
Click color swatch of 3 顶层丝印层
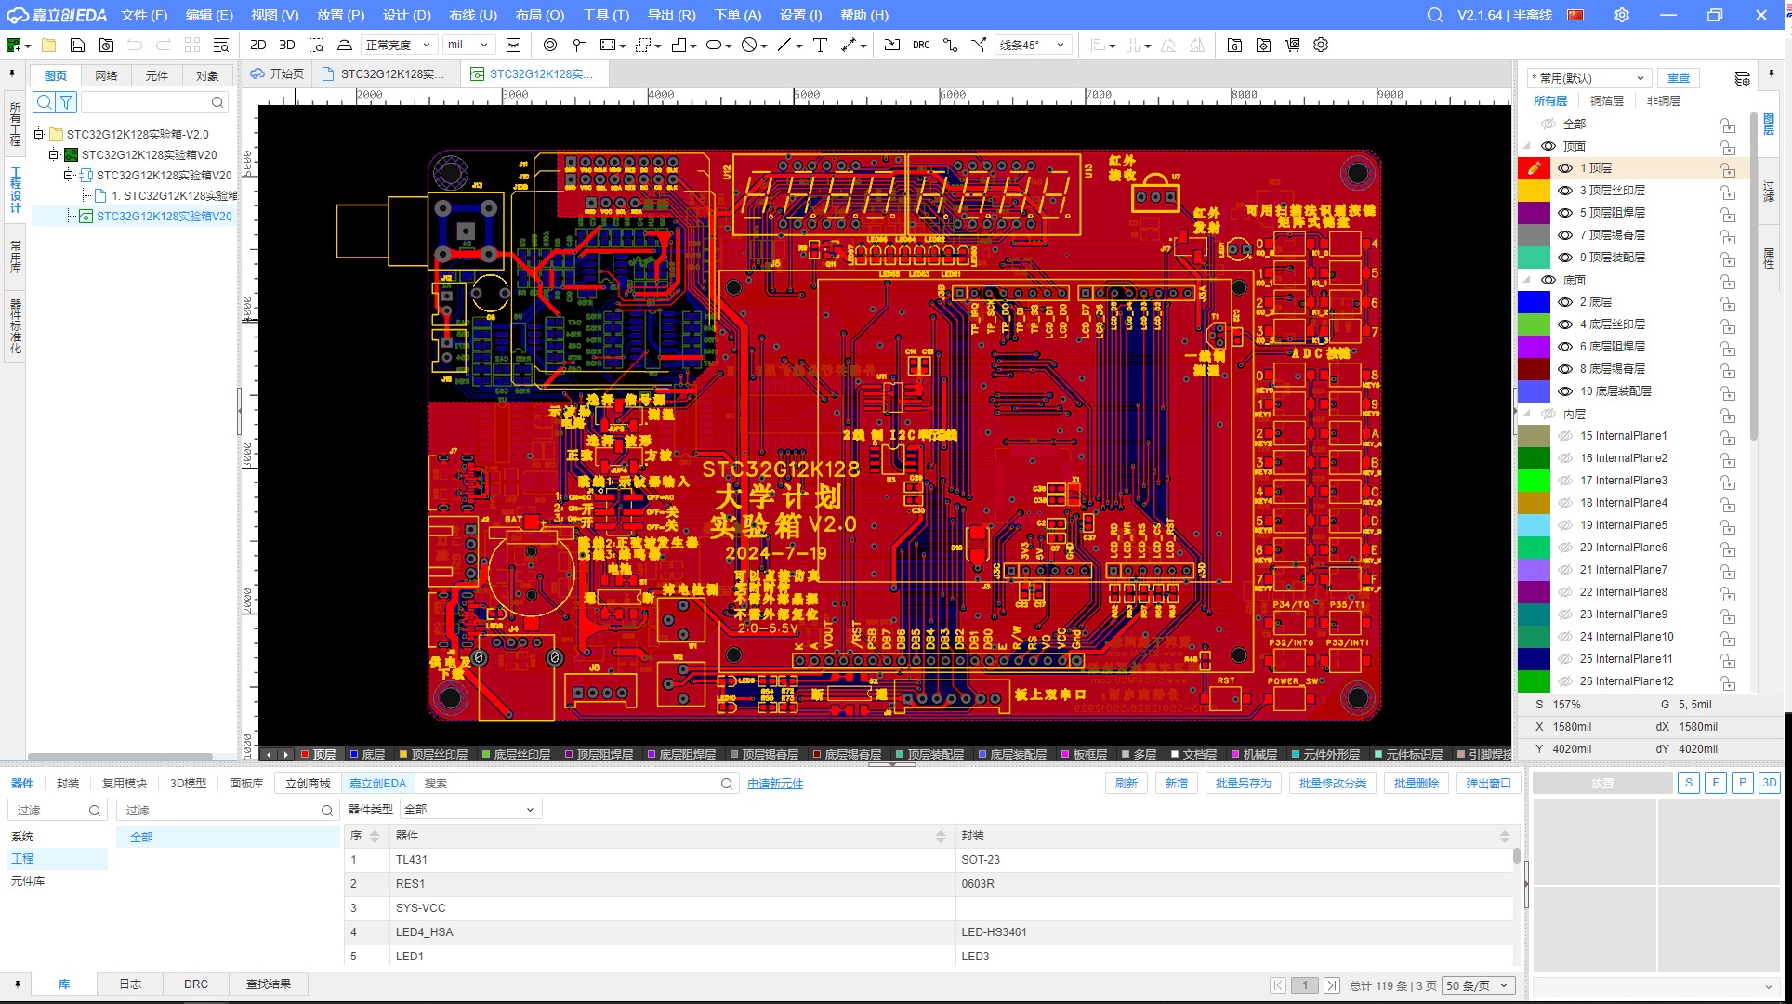pyautogui.click(x=1534, y=191)
